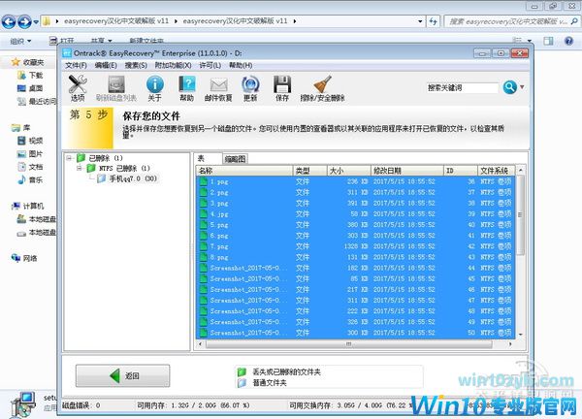Focus the 搜索关键词 input field
The width and height of the screenshot is (582, 419).
coord(462,88)
